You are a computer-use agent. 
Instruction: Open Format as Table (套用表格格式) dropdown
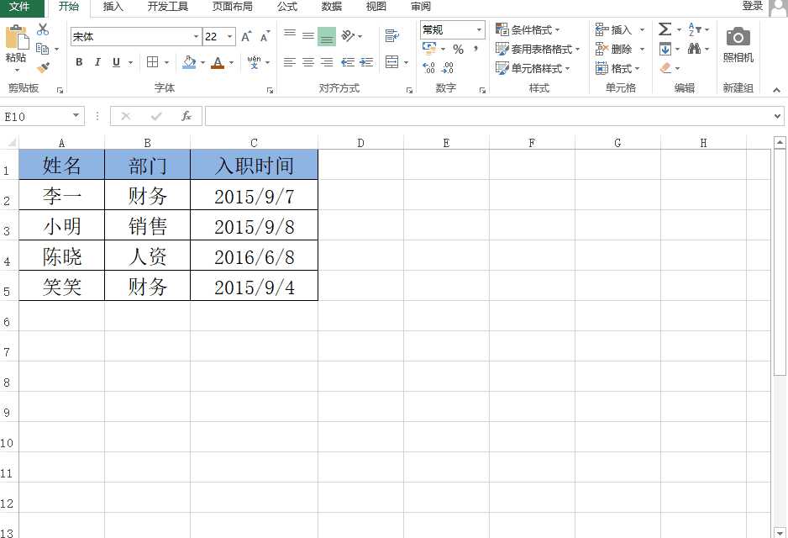pyautogui.click(x=538, y=50)
